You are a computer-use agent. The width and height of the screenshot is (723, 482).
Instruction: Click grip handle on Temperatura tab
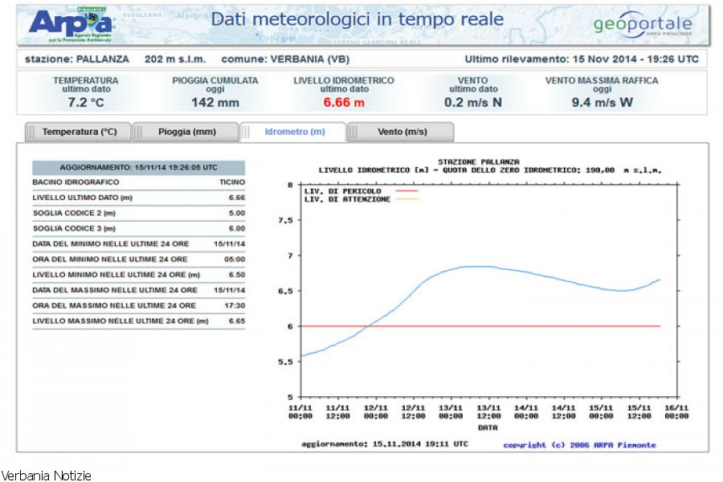pyautogui.click(x=31, y=132)
